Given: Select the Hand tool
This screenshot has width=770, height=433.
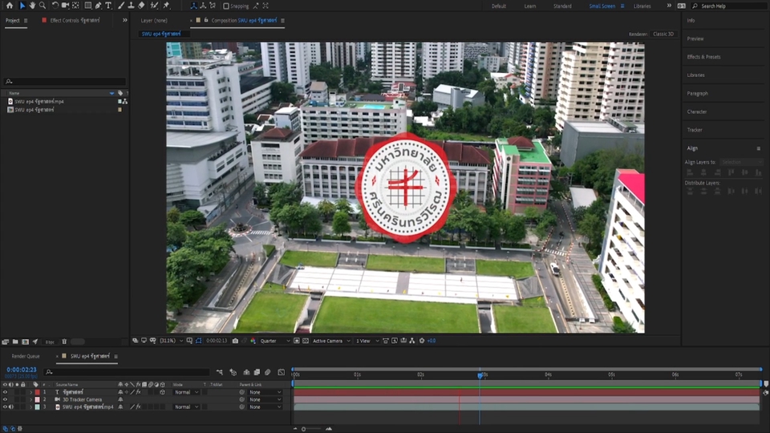Looking at the screenshot, I should 32,6.
